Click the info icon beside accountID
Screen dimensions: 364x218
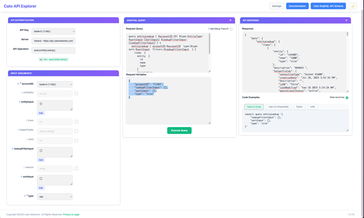[19, 84]
